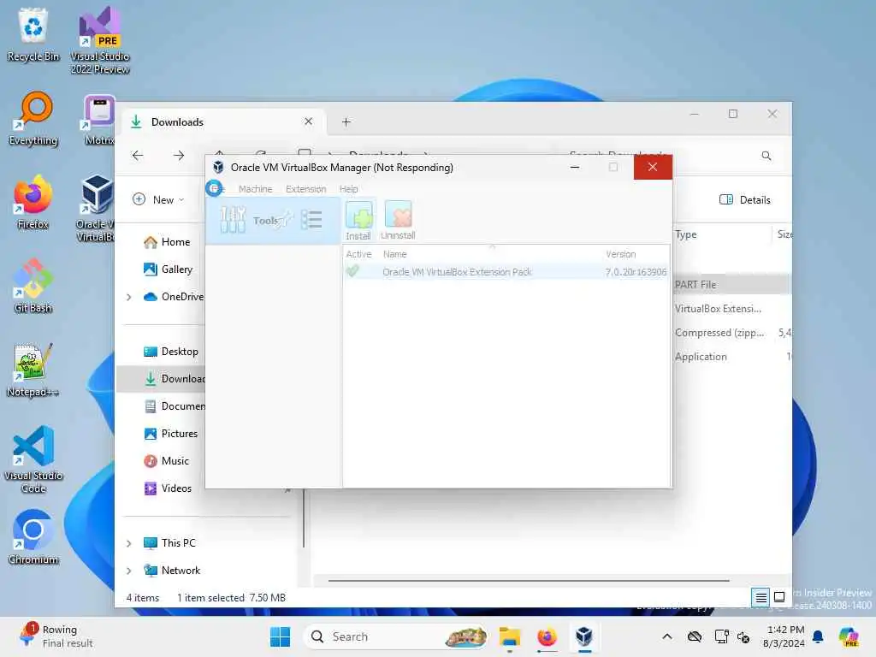Image resolution: width=876 pixels, height=657 pixels.
Task: Add a new tab in File Explorer
Action: 346,121
